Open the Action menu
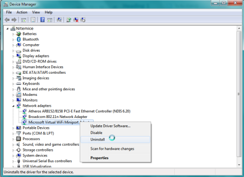The width and height of the screenshot is (244, 177). [22, 12]
